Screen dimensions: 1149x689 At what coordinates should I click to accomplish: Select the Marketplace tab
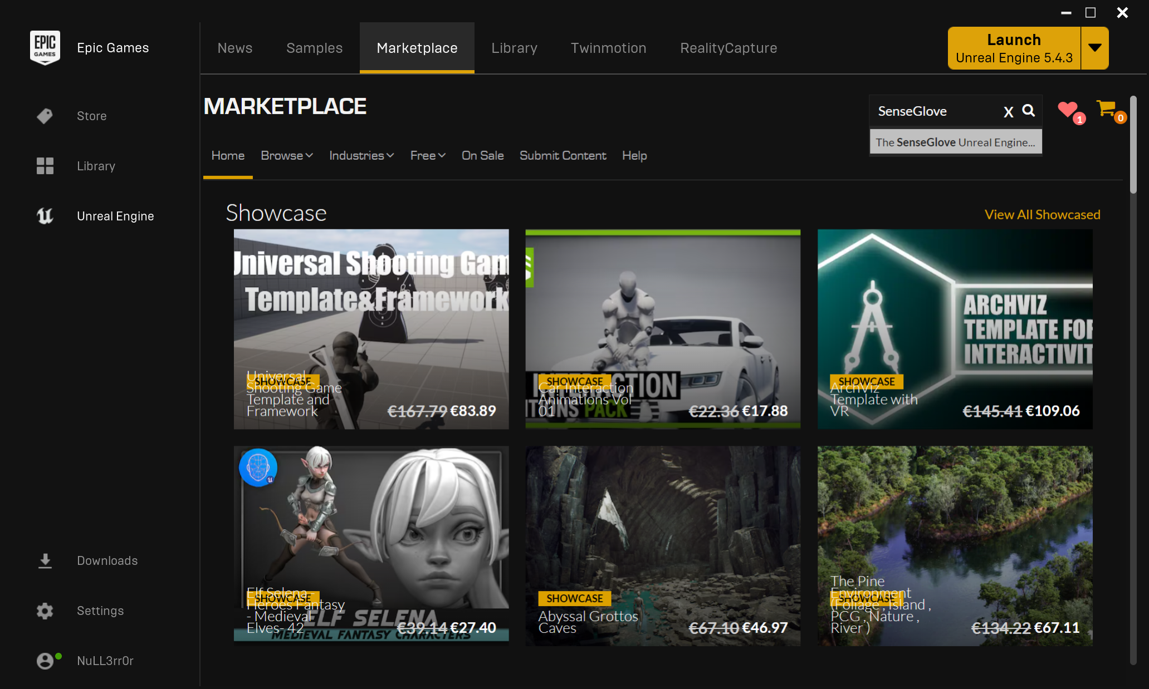tap(417, 48)
